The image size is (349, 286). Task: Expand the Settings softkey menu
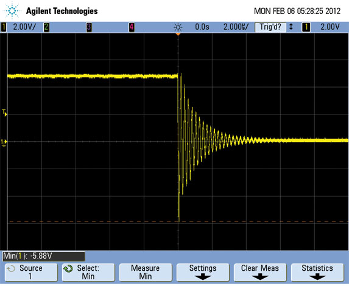[203, 272]
